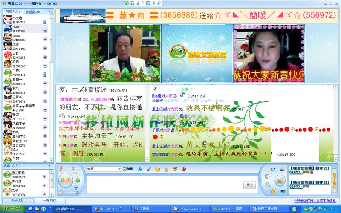Viewport: 341px width, 213px height.
Task: Select the empty 当前无人 video slot
Action: pyautogui.click(x=197, y=53)
